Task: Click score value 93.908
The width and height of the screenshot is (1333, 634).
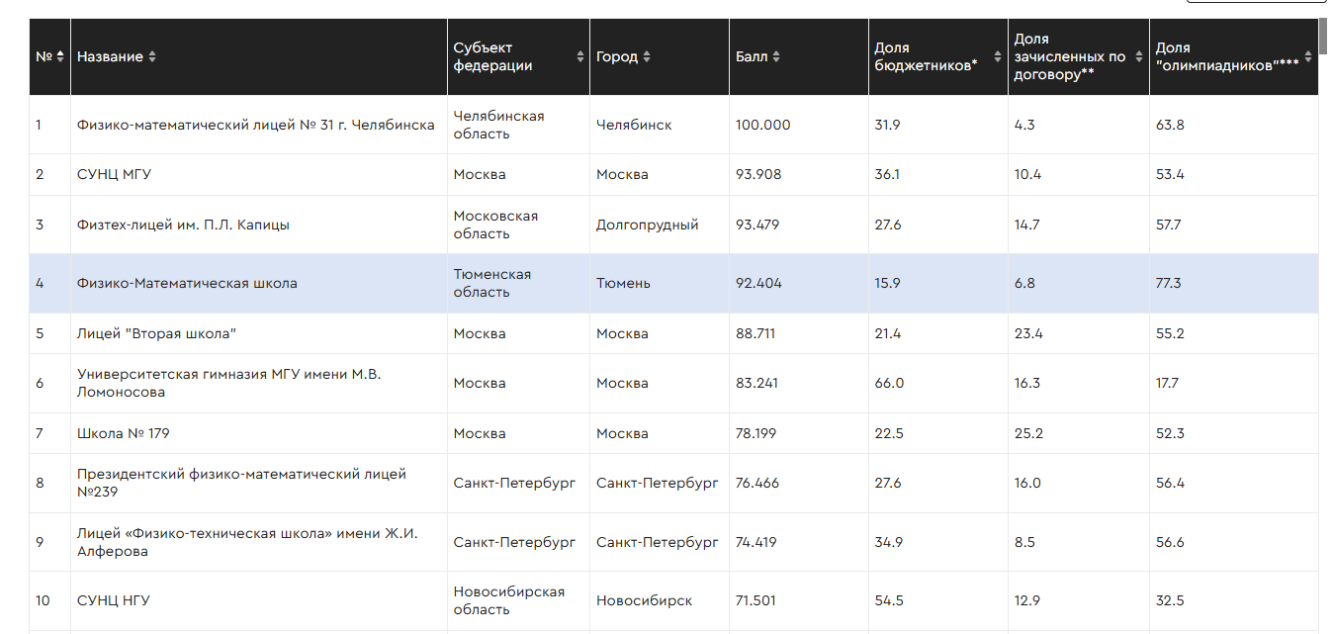Action: point(758,174)
